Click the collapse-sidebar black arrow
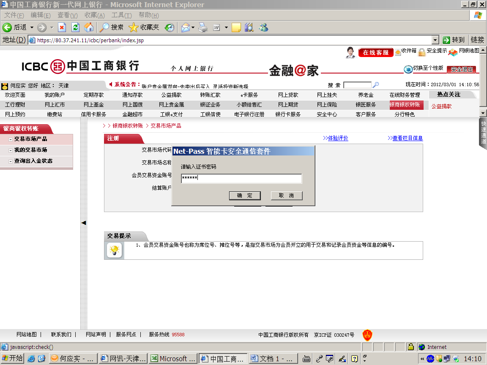The image size is (487, 365). click(84, 223)
